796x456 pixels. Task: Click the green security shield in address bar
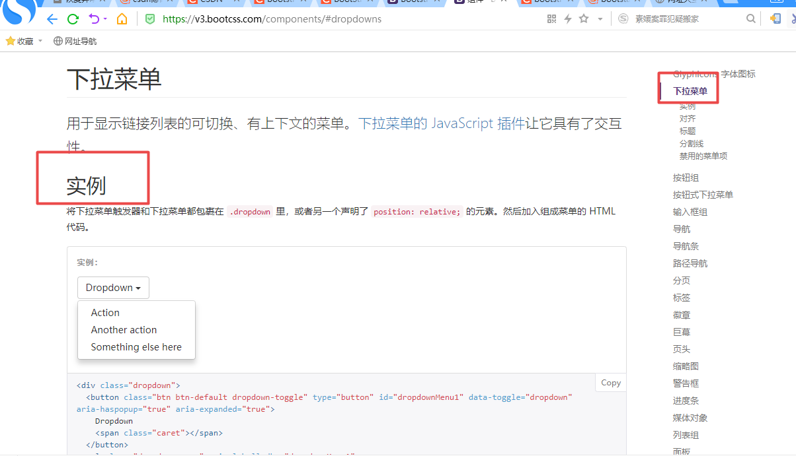point(150,19)
